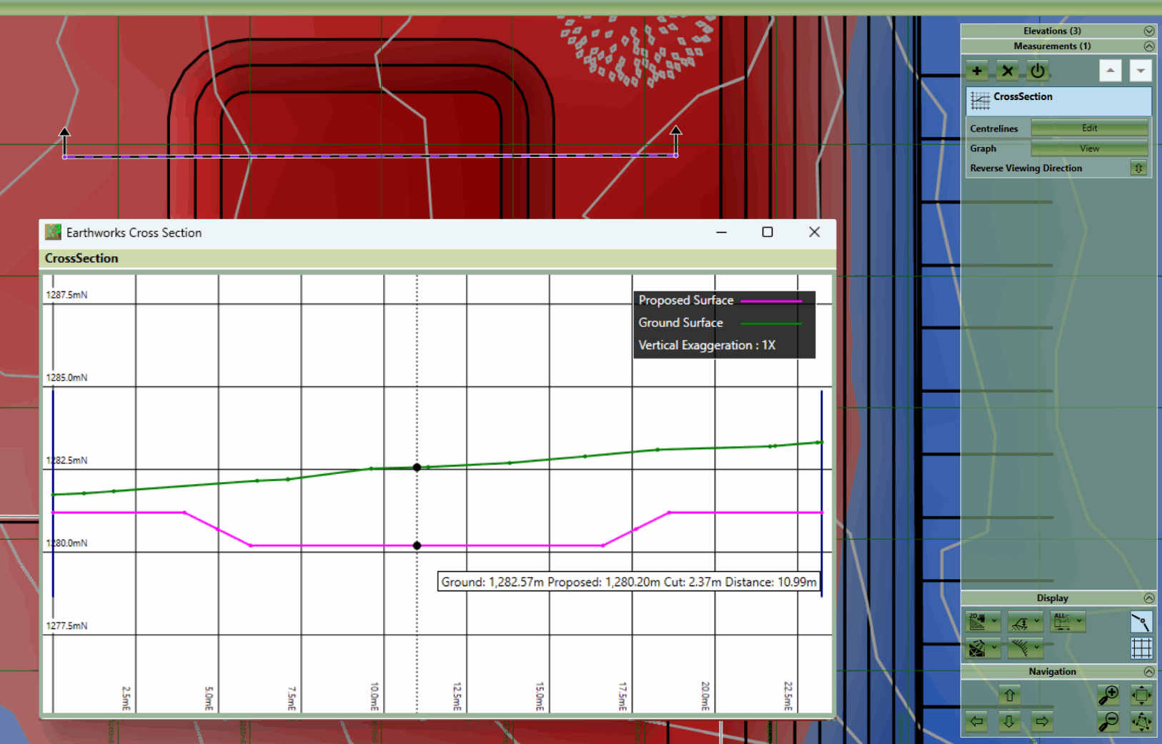
Task: Click View button for Graph
Action: (x=1089, y=149)
